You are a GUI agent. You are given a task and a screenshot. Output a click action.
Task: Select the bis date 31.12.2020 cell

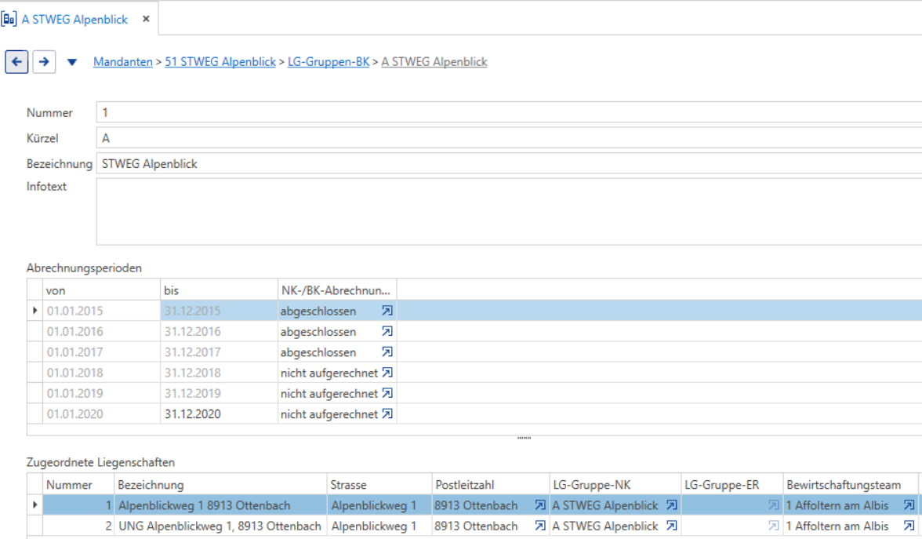tap(219, 414)
